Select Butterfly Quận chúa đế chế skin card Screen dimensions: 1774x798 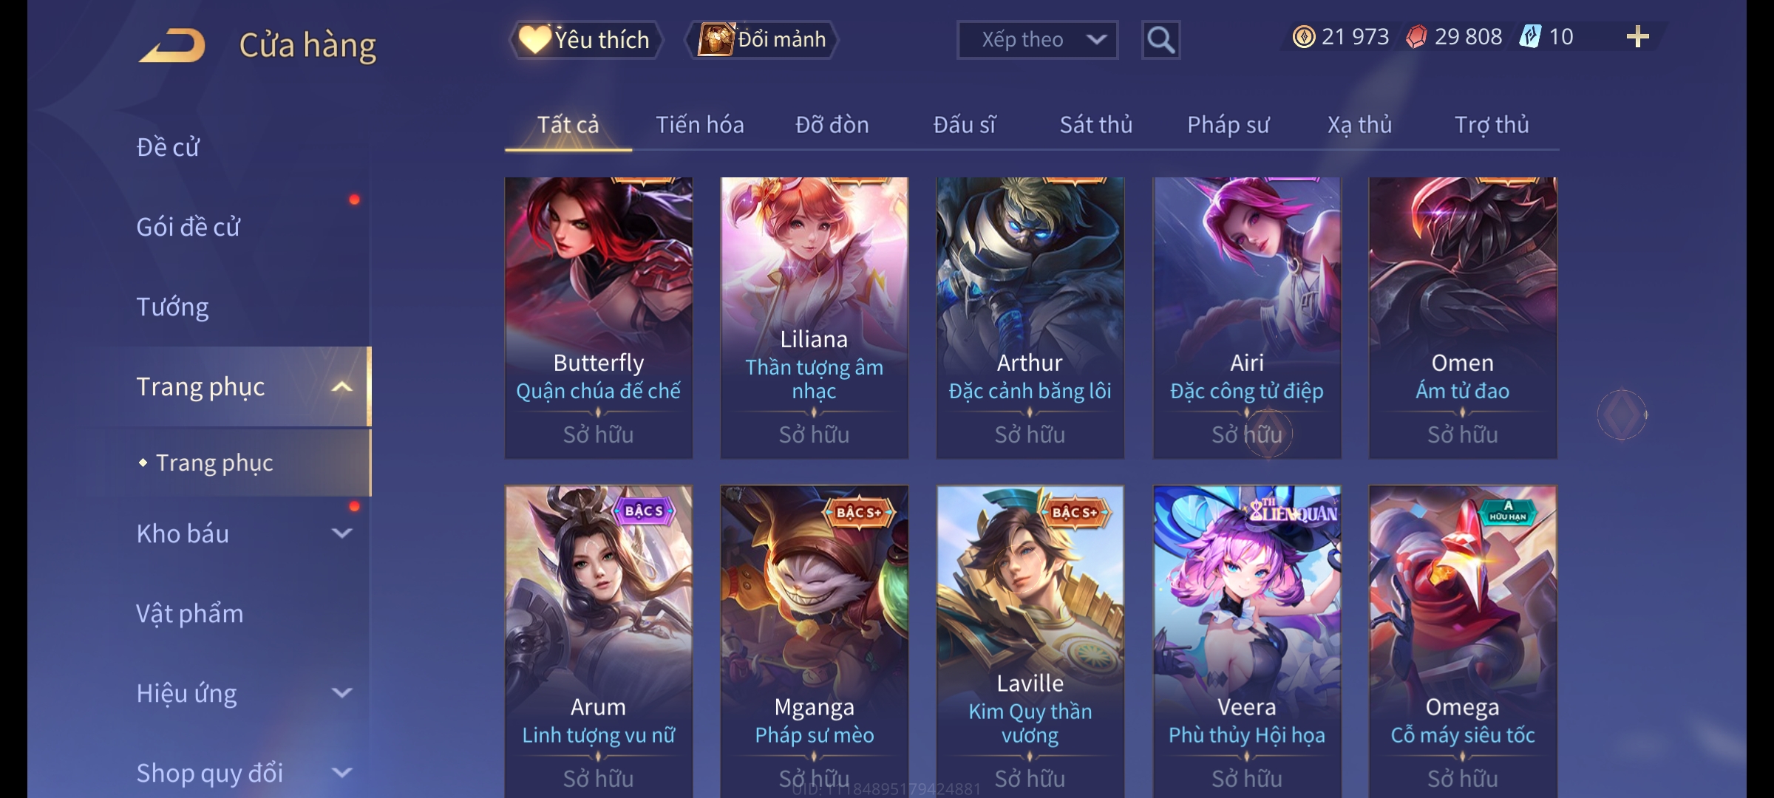tap(599, 318)
